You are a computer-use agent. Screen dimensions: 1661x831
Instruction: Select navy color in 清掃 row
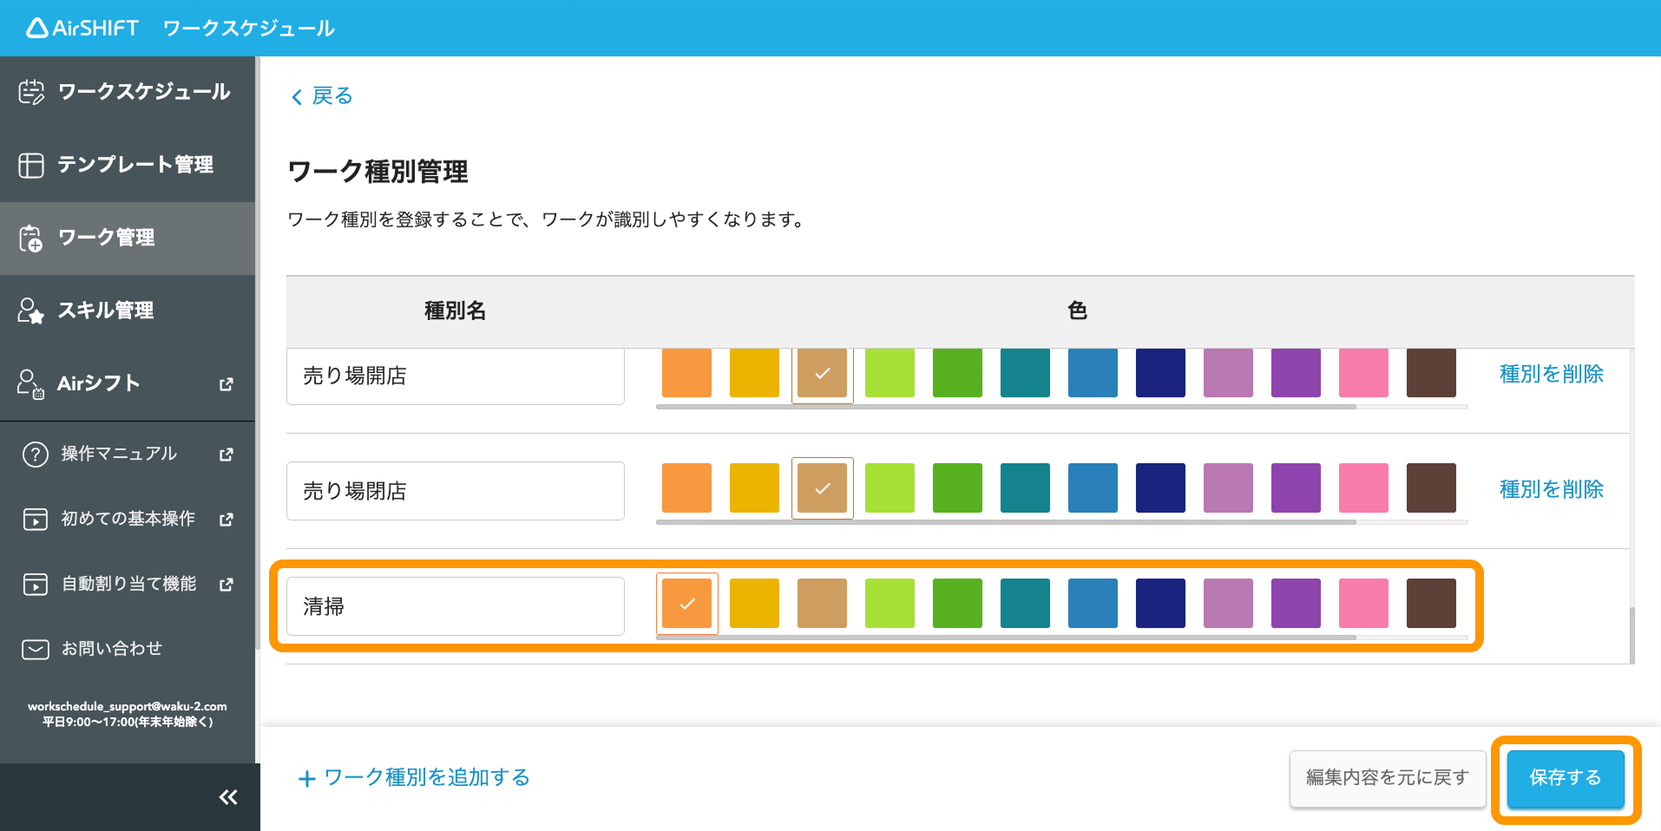[1161, 604]
